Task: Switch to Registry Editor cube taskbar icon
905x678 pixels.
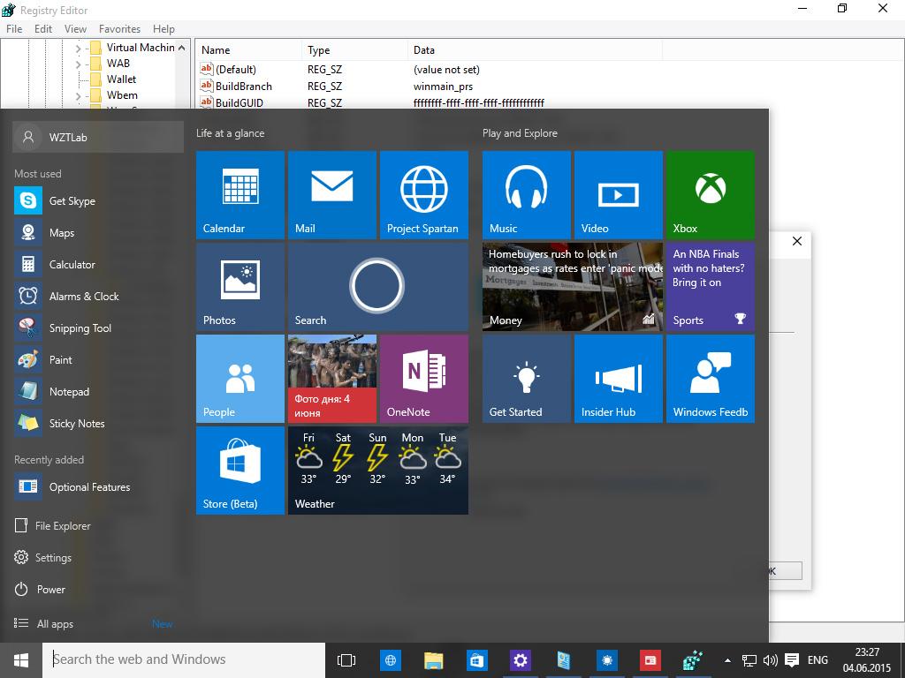Action: coord(693,660)
